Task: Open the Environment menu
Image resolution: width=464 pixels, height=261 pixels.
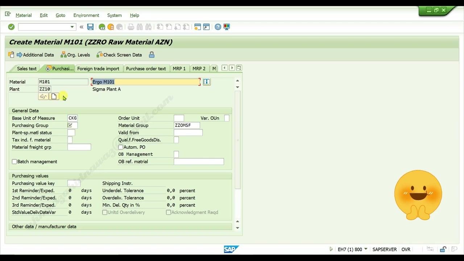Action: tap(86, 15)
